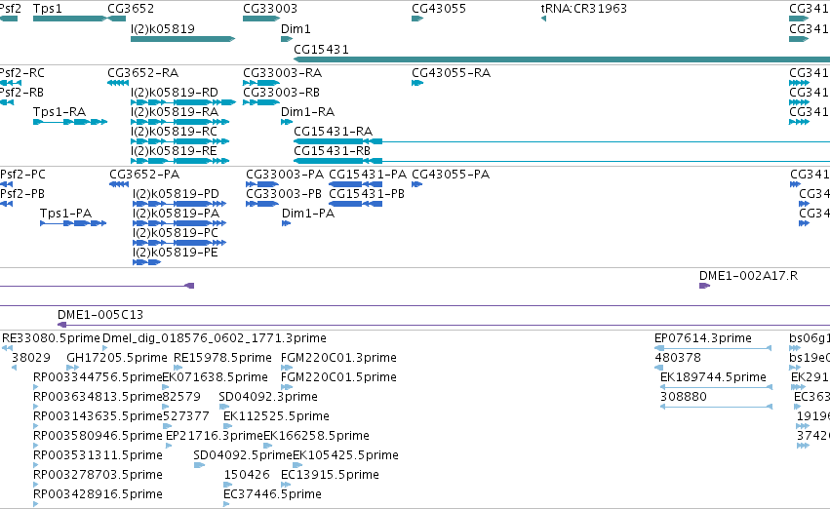This screenshot has height=509, width=830.
Task: Click the 38029 EST label
Action: pyautogui.click(x=30, y=358)
